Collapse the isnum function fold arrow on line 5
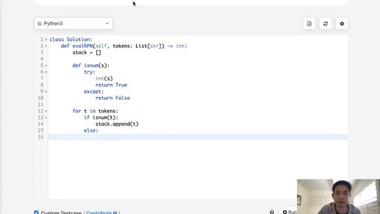Image resolution: width=380 pixels, height=214 pixels. [46, 65]
